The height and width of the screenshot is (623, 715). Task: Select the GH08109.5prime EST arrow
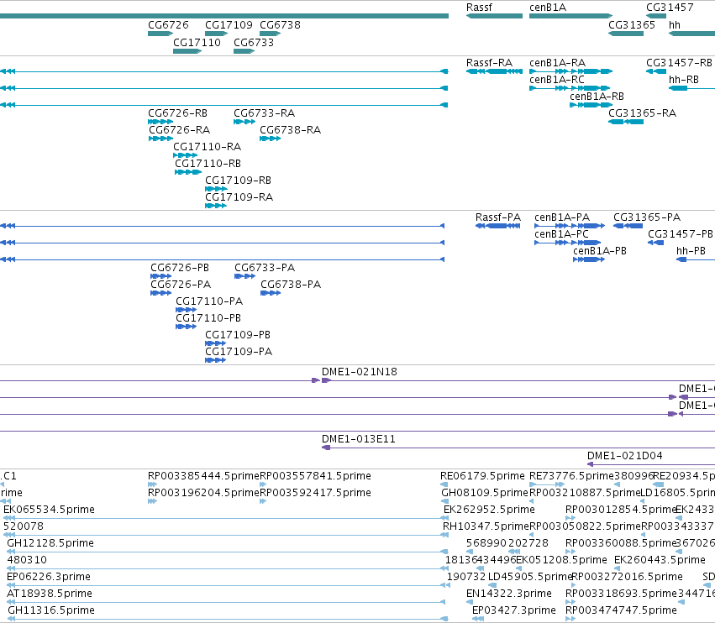445,502
